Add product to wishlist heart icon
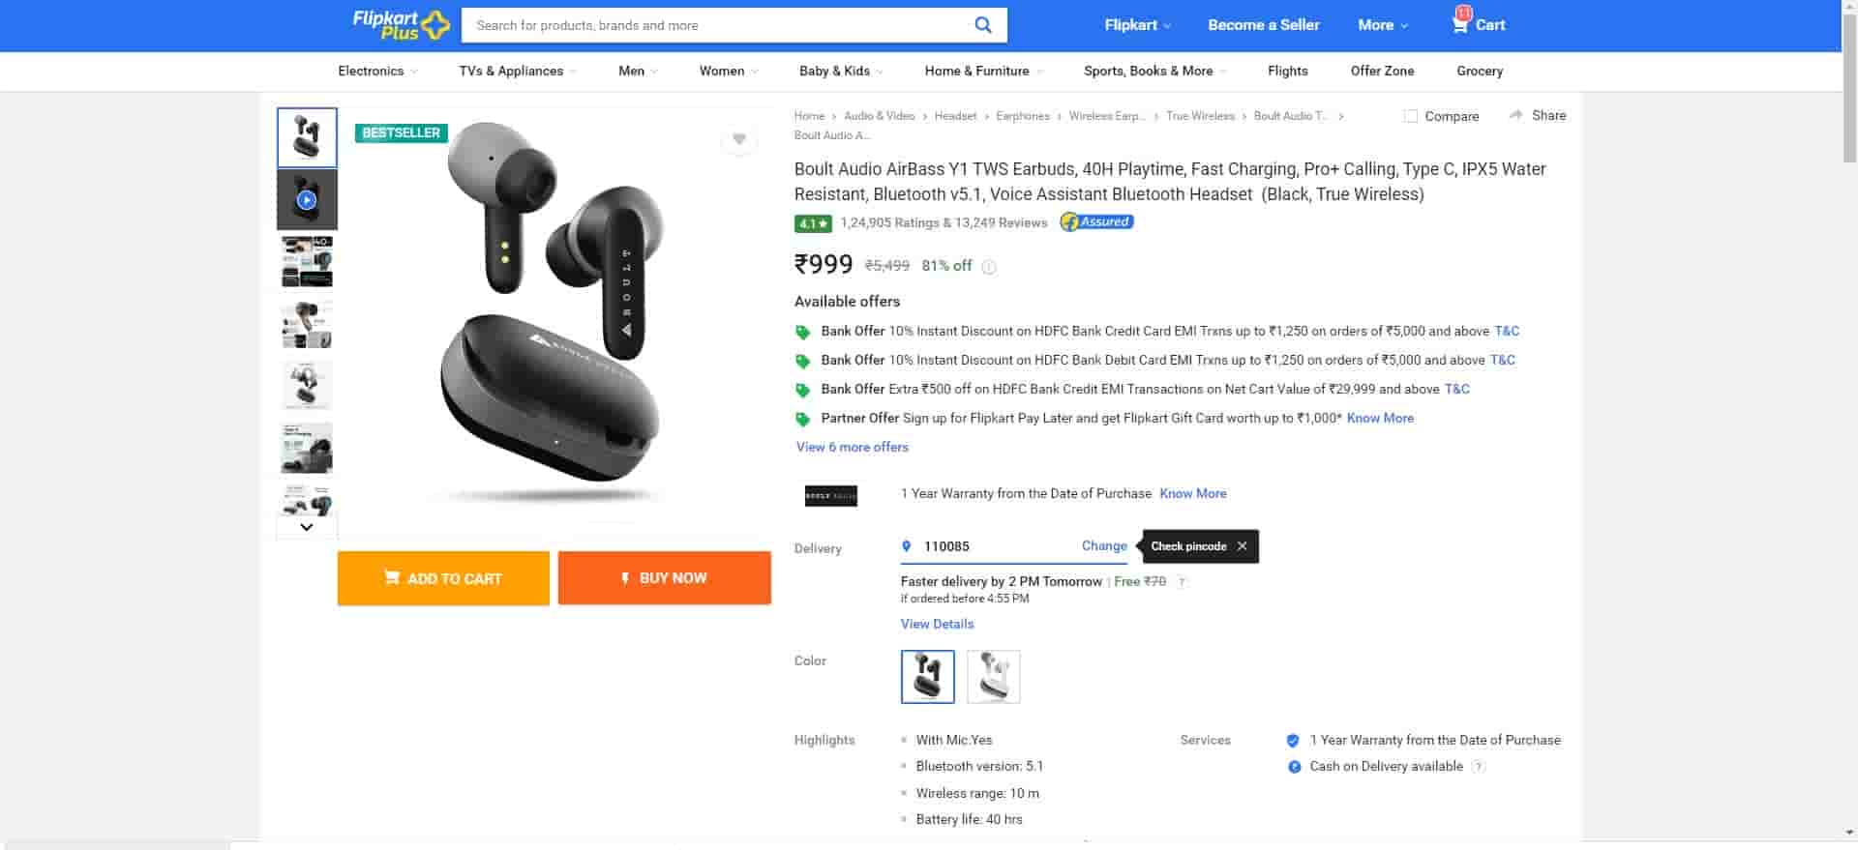The height and width of the screenshot is (850, 1858). (739, 140)
